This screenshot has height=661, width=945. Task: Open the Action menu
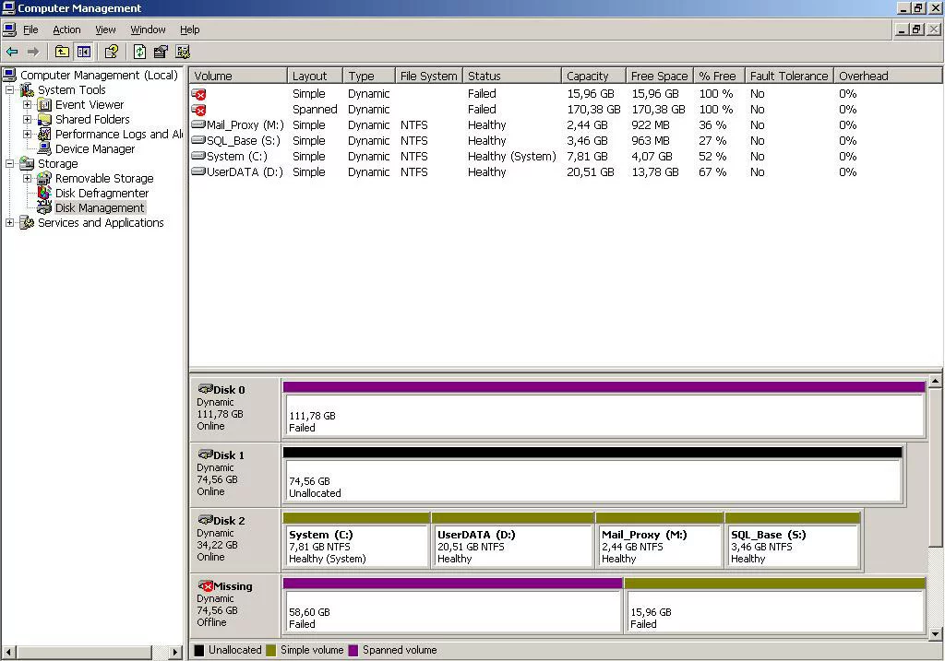[66, 30]
